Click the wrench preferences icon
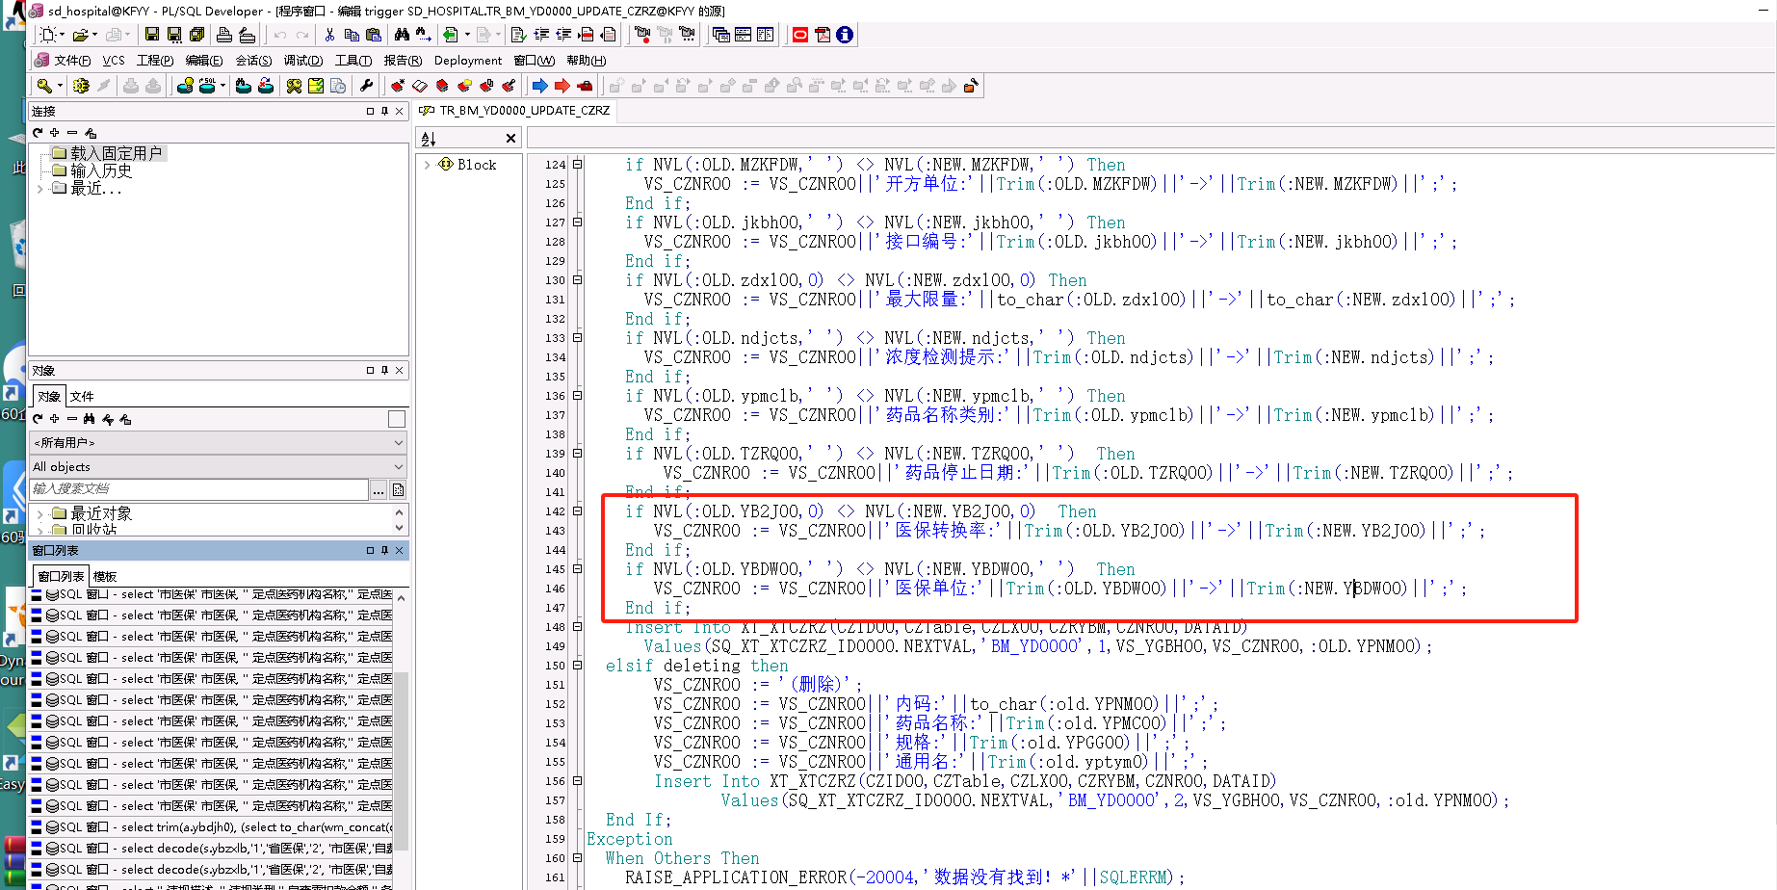Image resolution: width=1777 pixels, height=890 pixels. 366,86
